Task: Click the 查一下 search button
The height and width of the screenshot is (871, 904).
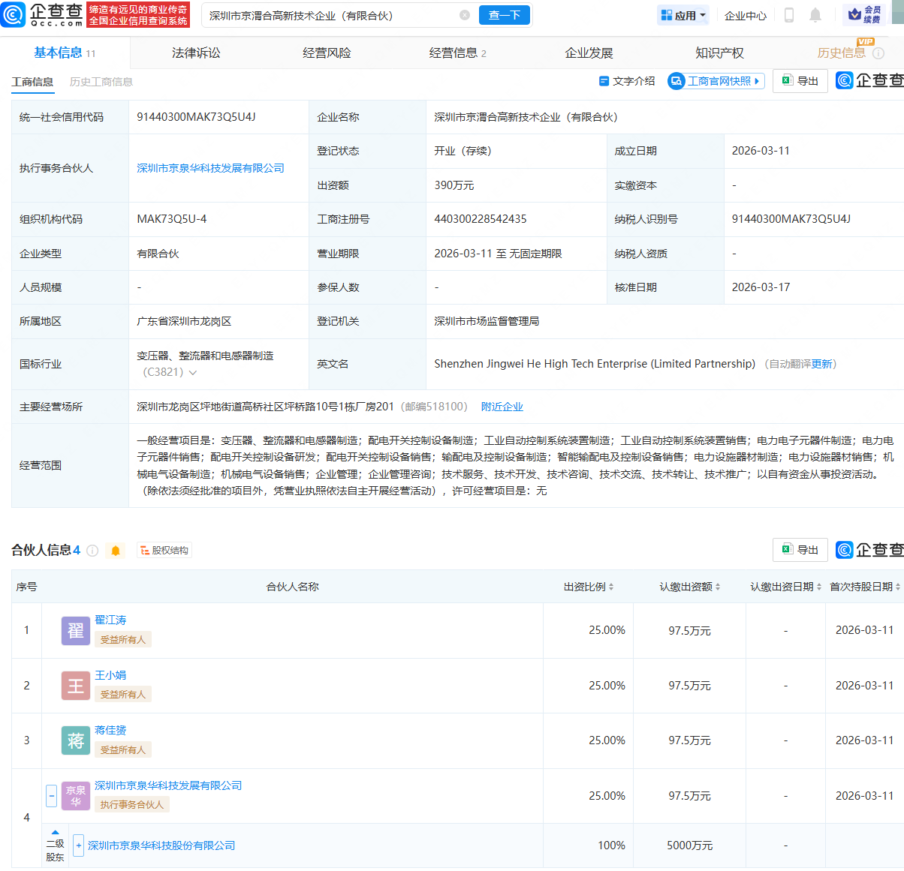Action: click(x=505, y=15)
